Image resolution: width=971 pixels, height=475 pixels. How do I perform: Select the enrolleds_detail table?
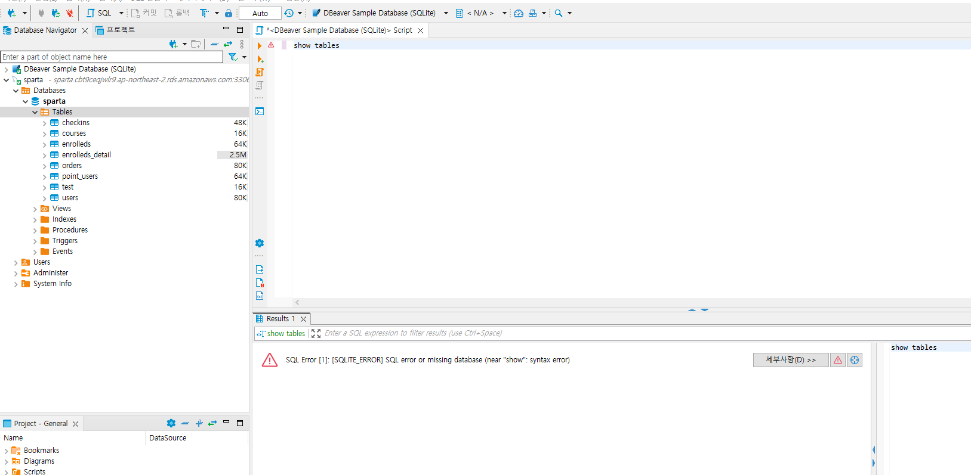click(87, 155)
